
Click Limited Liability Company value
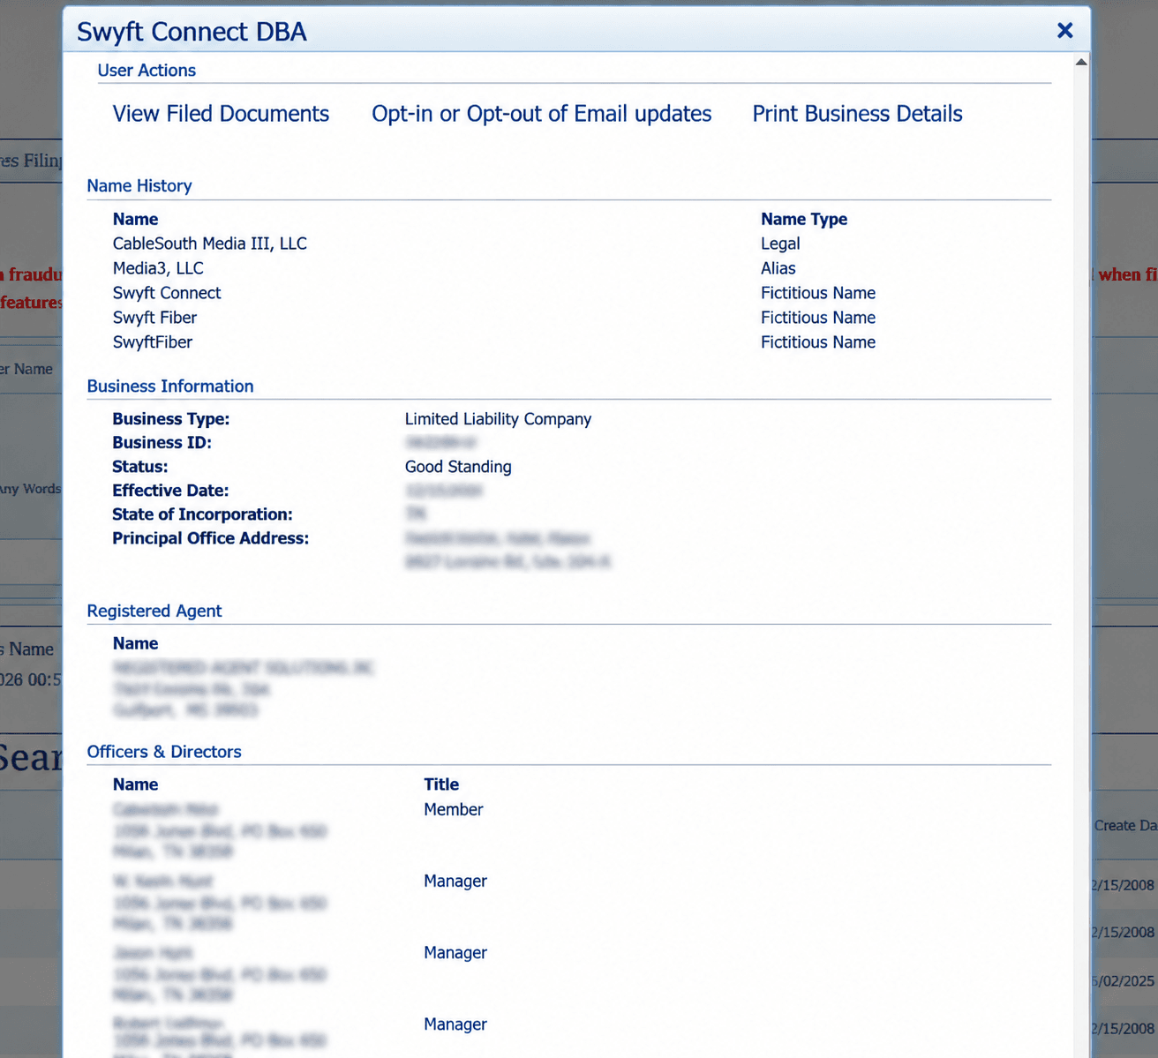click(x=498, y=419)
